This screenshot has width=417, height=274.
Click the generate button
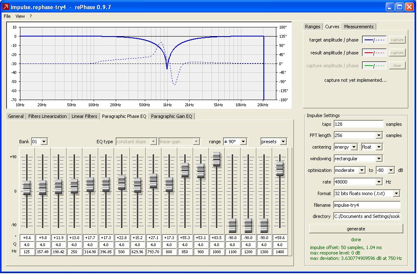coord(356,229)
